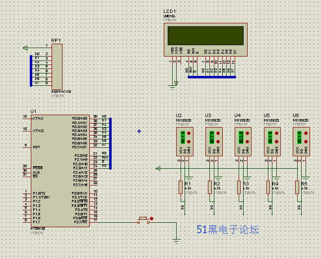Select resistor R4 symbol
The width and height of the screenshot is (321, 258).
(x=268, y=187)
